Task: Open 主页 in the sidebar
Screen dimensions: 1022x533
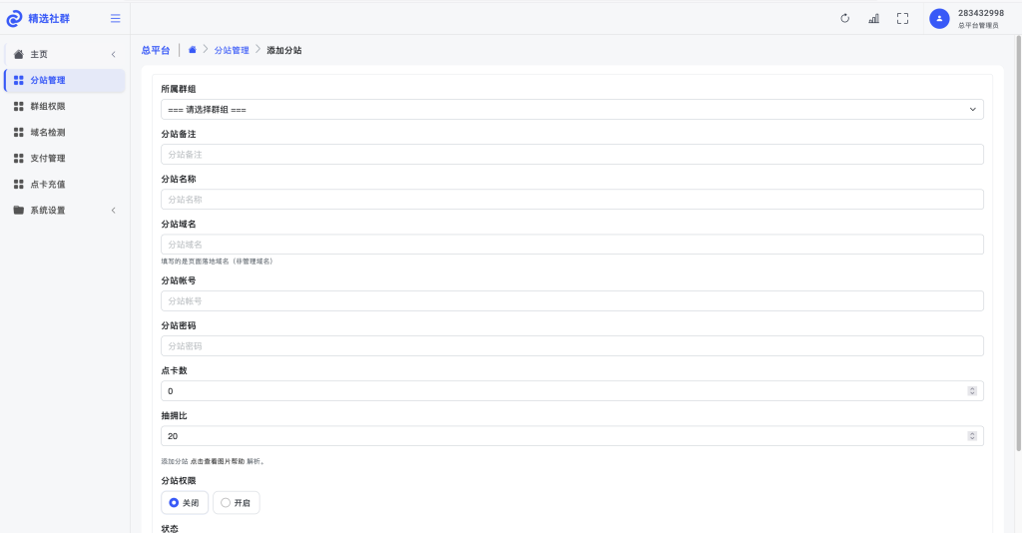Action: point(65,54)
